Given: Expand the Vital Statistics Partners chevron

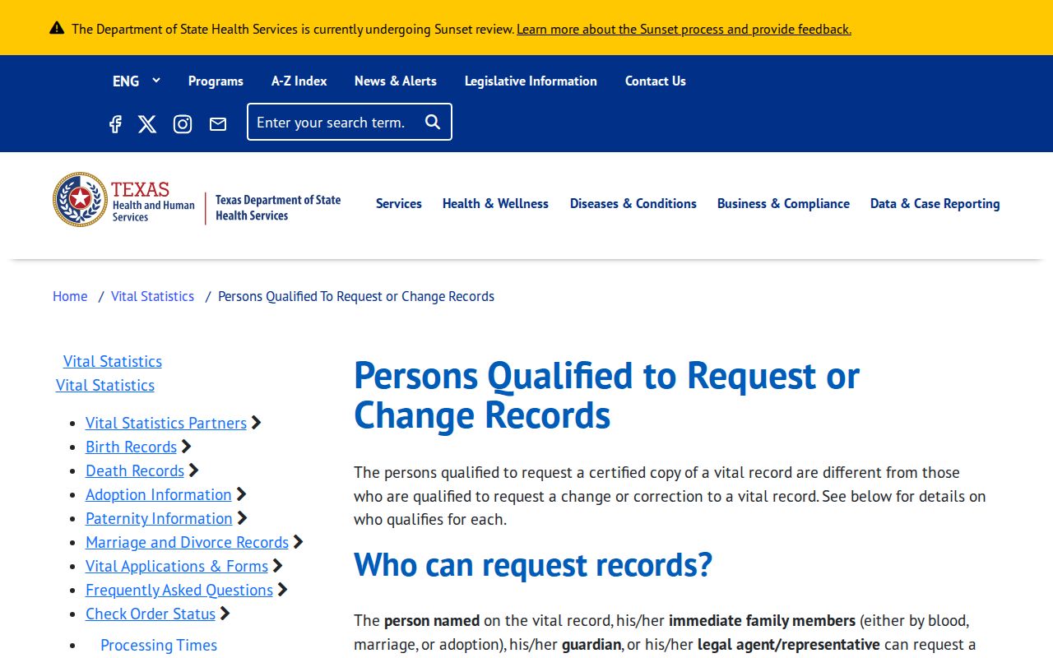Looking at the screenshot, I should pyautogui.click(x=257, y=423).
